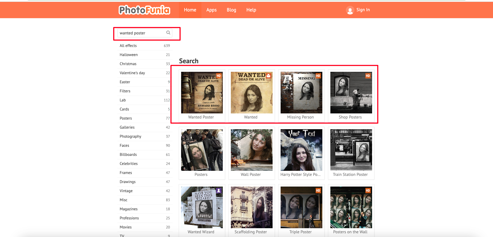Select the Movies category
The height and width of the screenshot is (237, 493).
[x=145, y=227]
